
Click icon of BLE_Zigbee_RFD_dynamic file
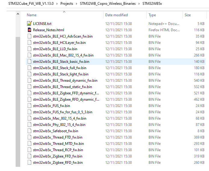[29, 99]
